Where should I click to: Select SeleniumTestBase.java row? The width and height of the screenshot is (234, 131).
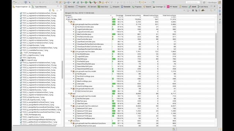tap(121, 118)
